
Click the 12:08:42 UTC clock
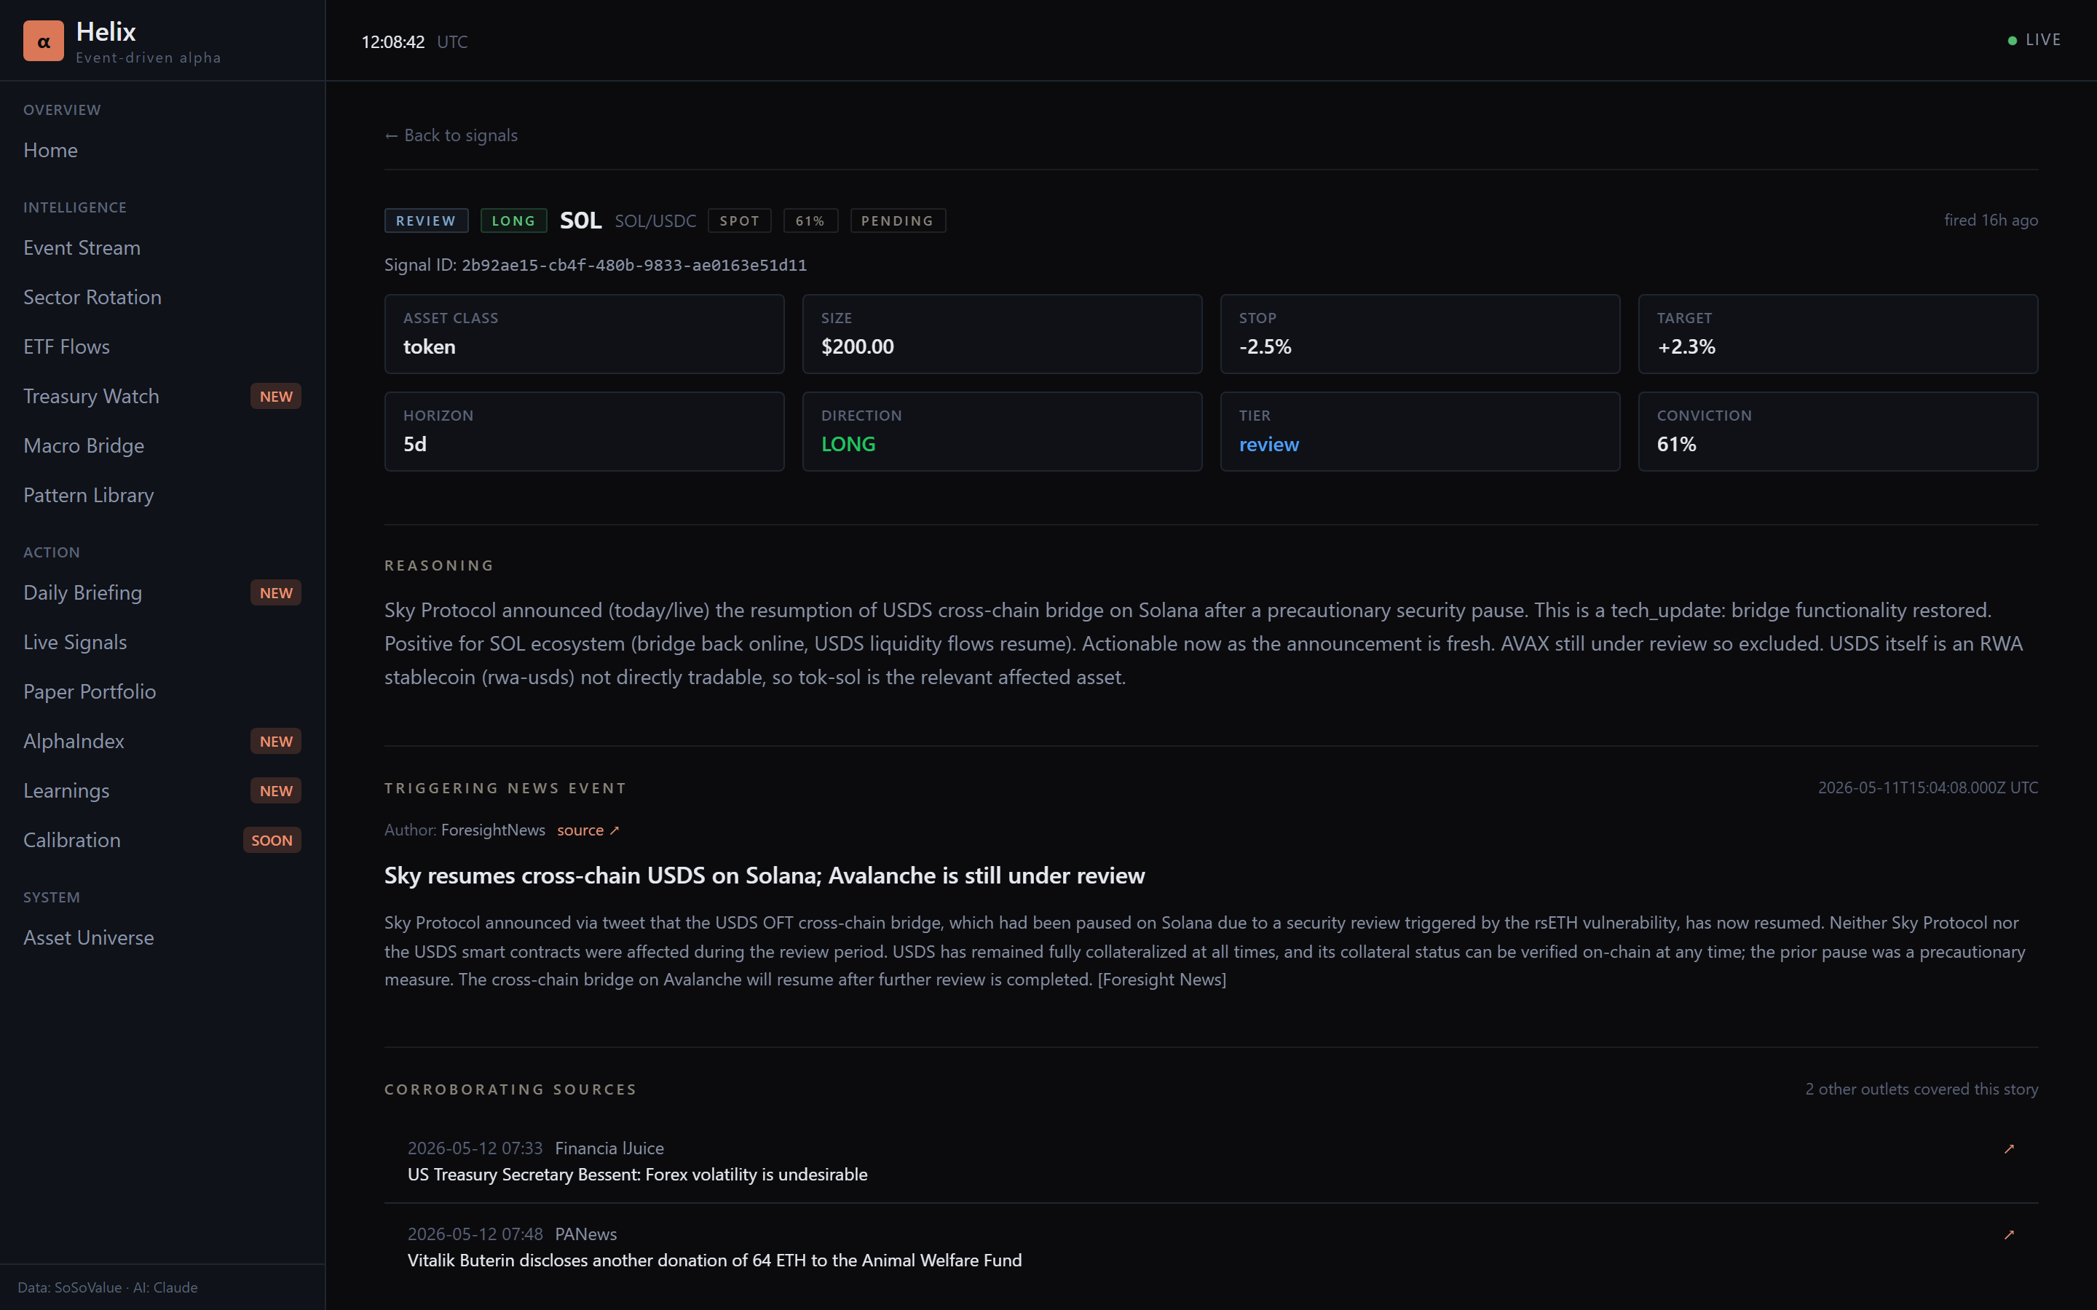pos(414,41)
